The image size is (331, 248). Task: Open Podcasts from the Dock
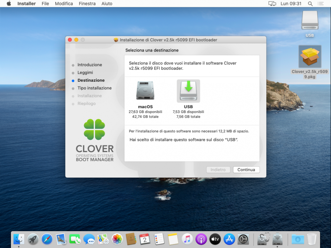point(201,239)
